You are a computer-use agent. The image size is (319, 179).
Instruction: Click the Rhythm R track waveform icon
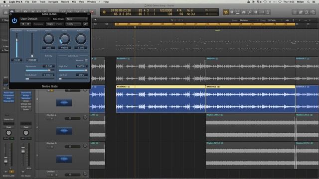[64, 159]
